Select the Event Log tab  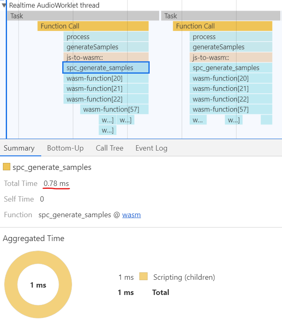(151, 148)
